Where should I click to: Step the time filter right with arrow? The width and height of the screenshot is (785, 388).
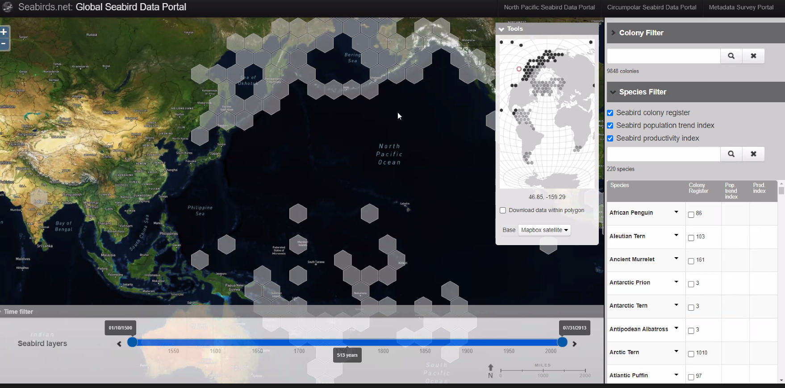(x=575, y=344)
